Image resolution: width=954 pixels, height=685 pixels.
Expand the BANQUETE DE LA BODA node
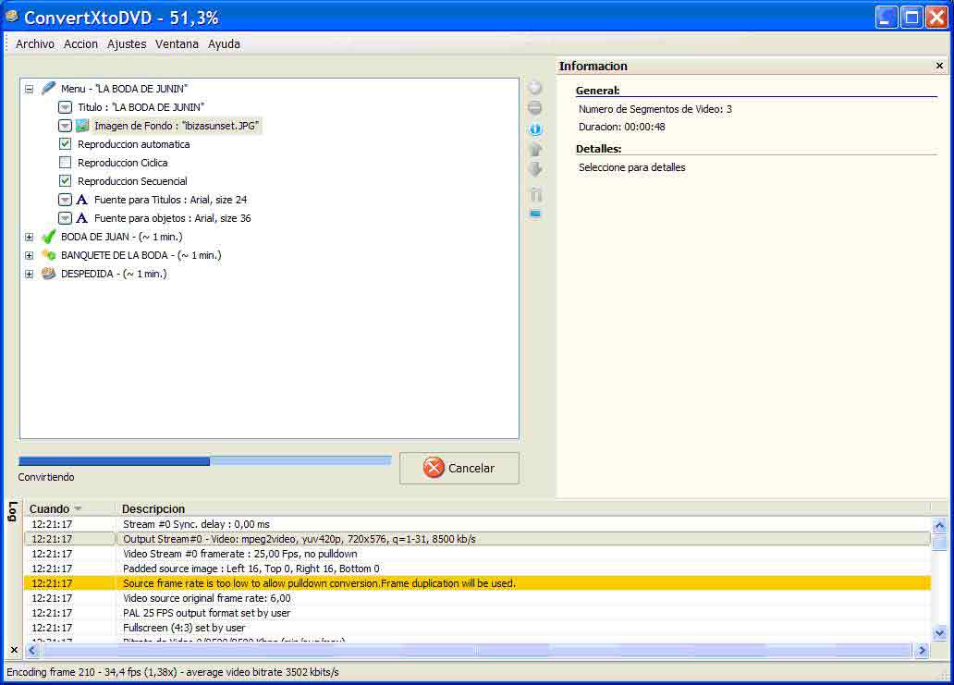point(29,255)
